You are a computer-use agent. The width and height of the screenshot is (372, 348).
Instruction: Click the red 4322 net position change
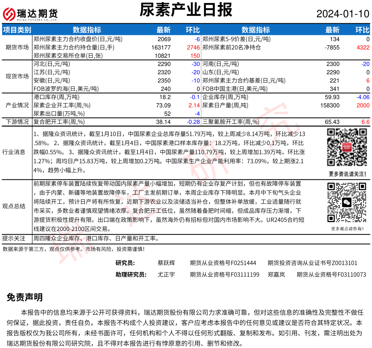tap(363, 48)
